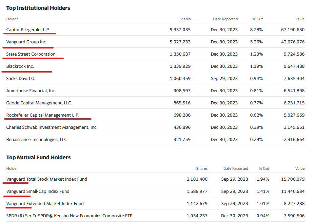Open Renaissance Technologies, LLC holder entry
Screen dimensions: 315x222
pos(37,140)
